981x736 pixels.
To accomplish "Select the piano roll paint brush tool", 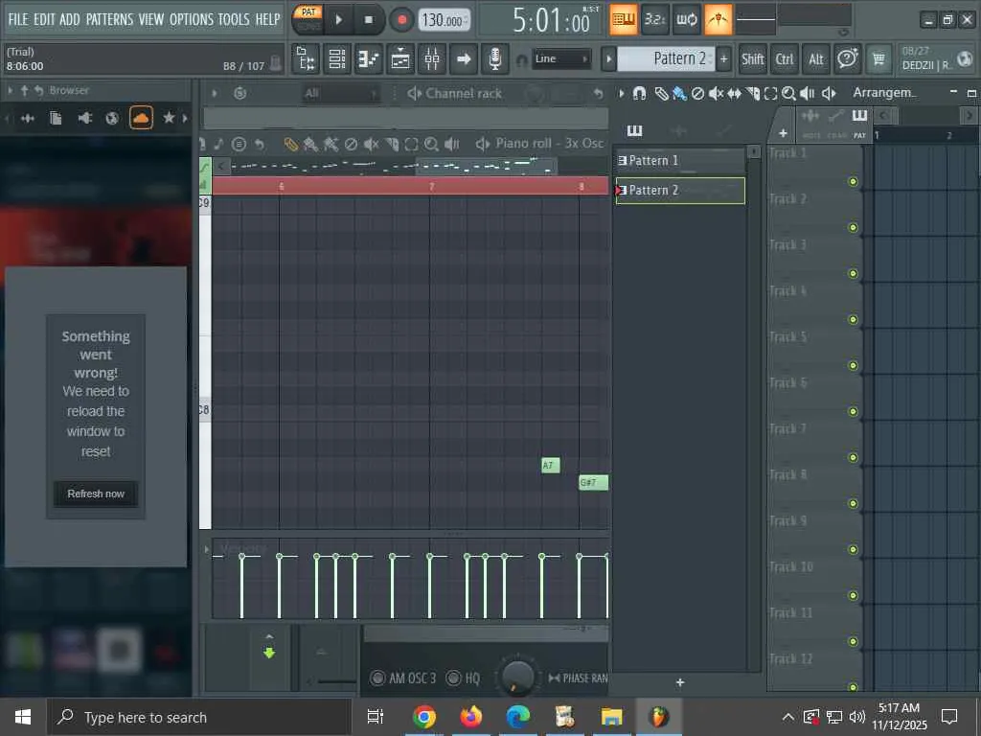I will (x=310, y=145).
